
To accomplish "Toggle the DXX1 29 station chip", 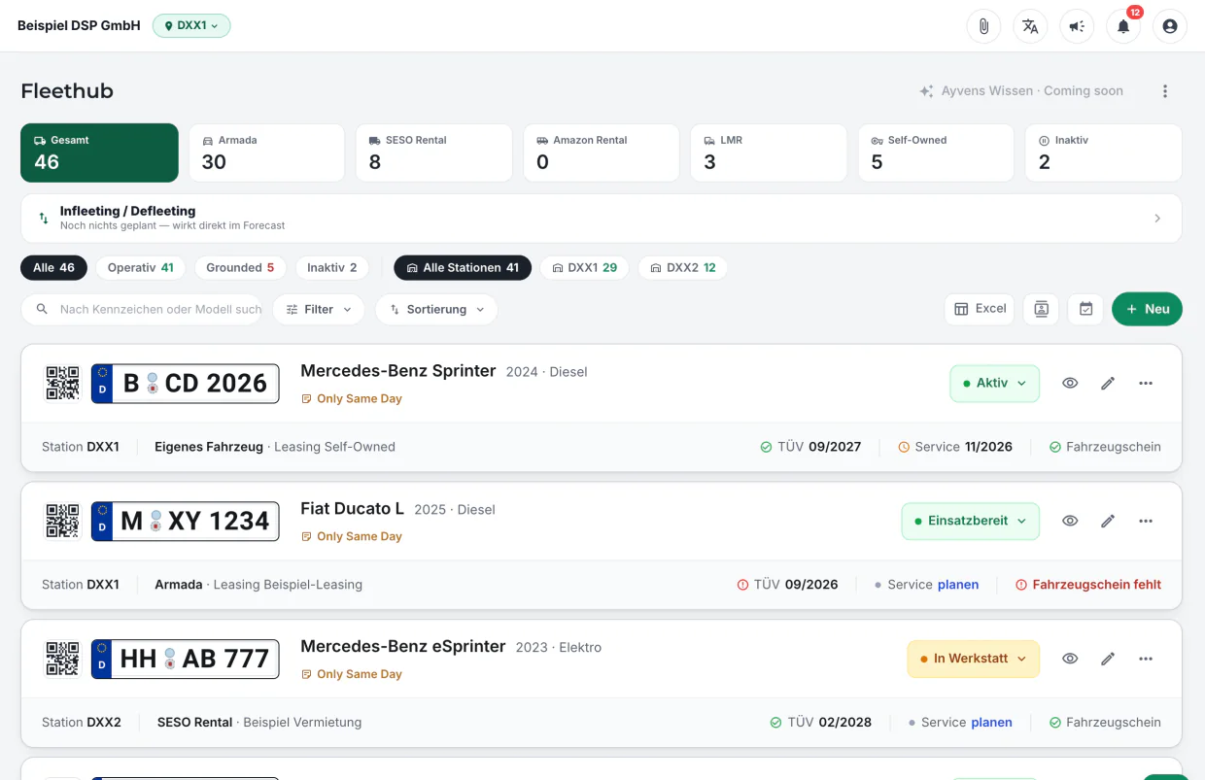I will 584,267.
